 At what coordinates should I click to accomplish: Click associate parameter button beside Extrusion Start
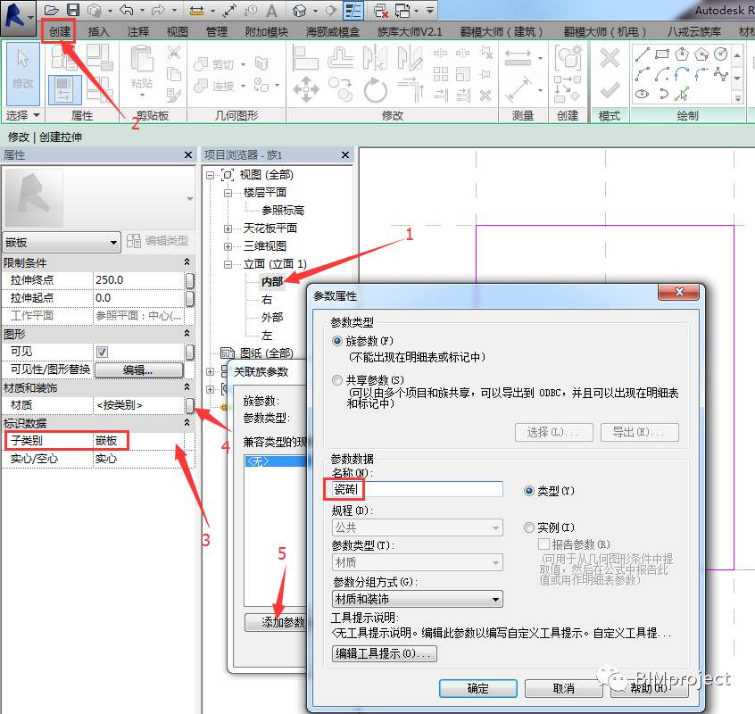190,298
